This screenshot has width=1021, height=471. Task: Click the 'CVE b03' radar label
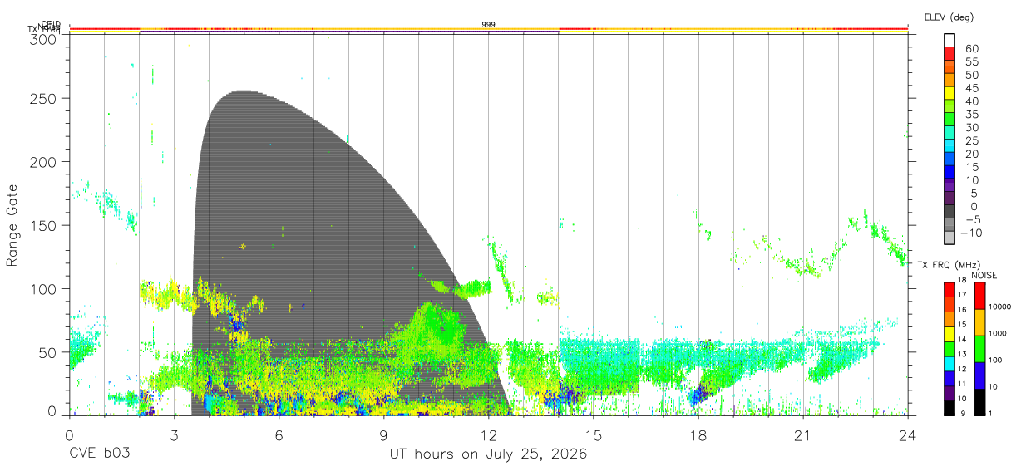[x=99, y=454]
